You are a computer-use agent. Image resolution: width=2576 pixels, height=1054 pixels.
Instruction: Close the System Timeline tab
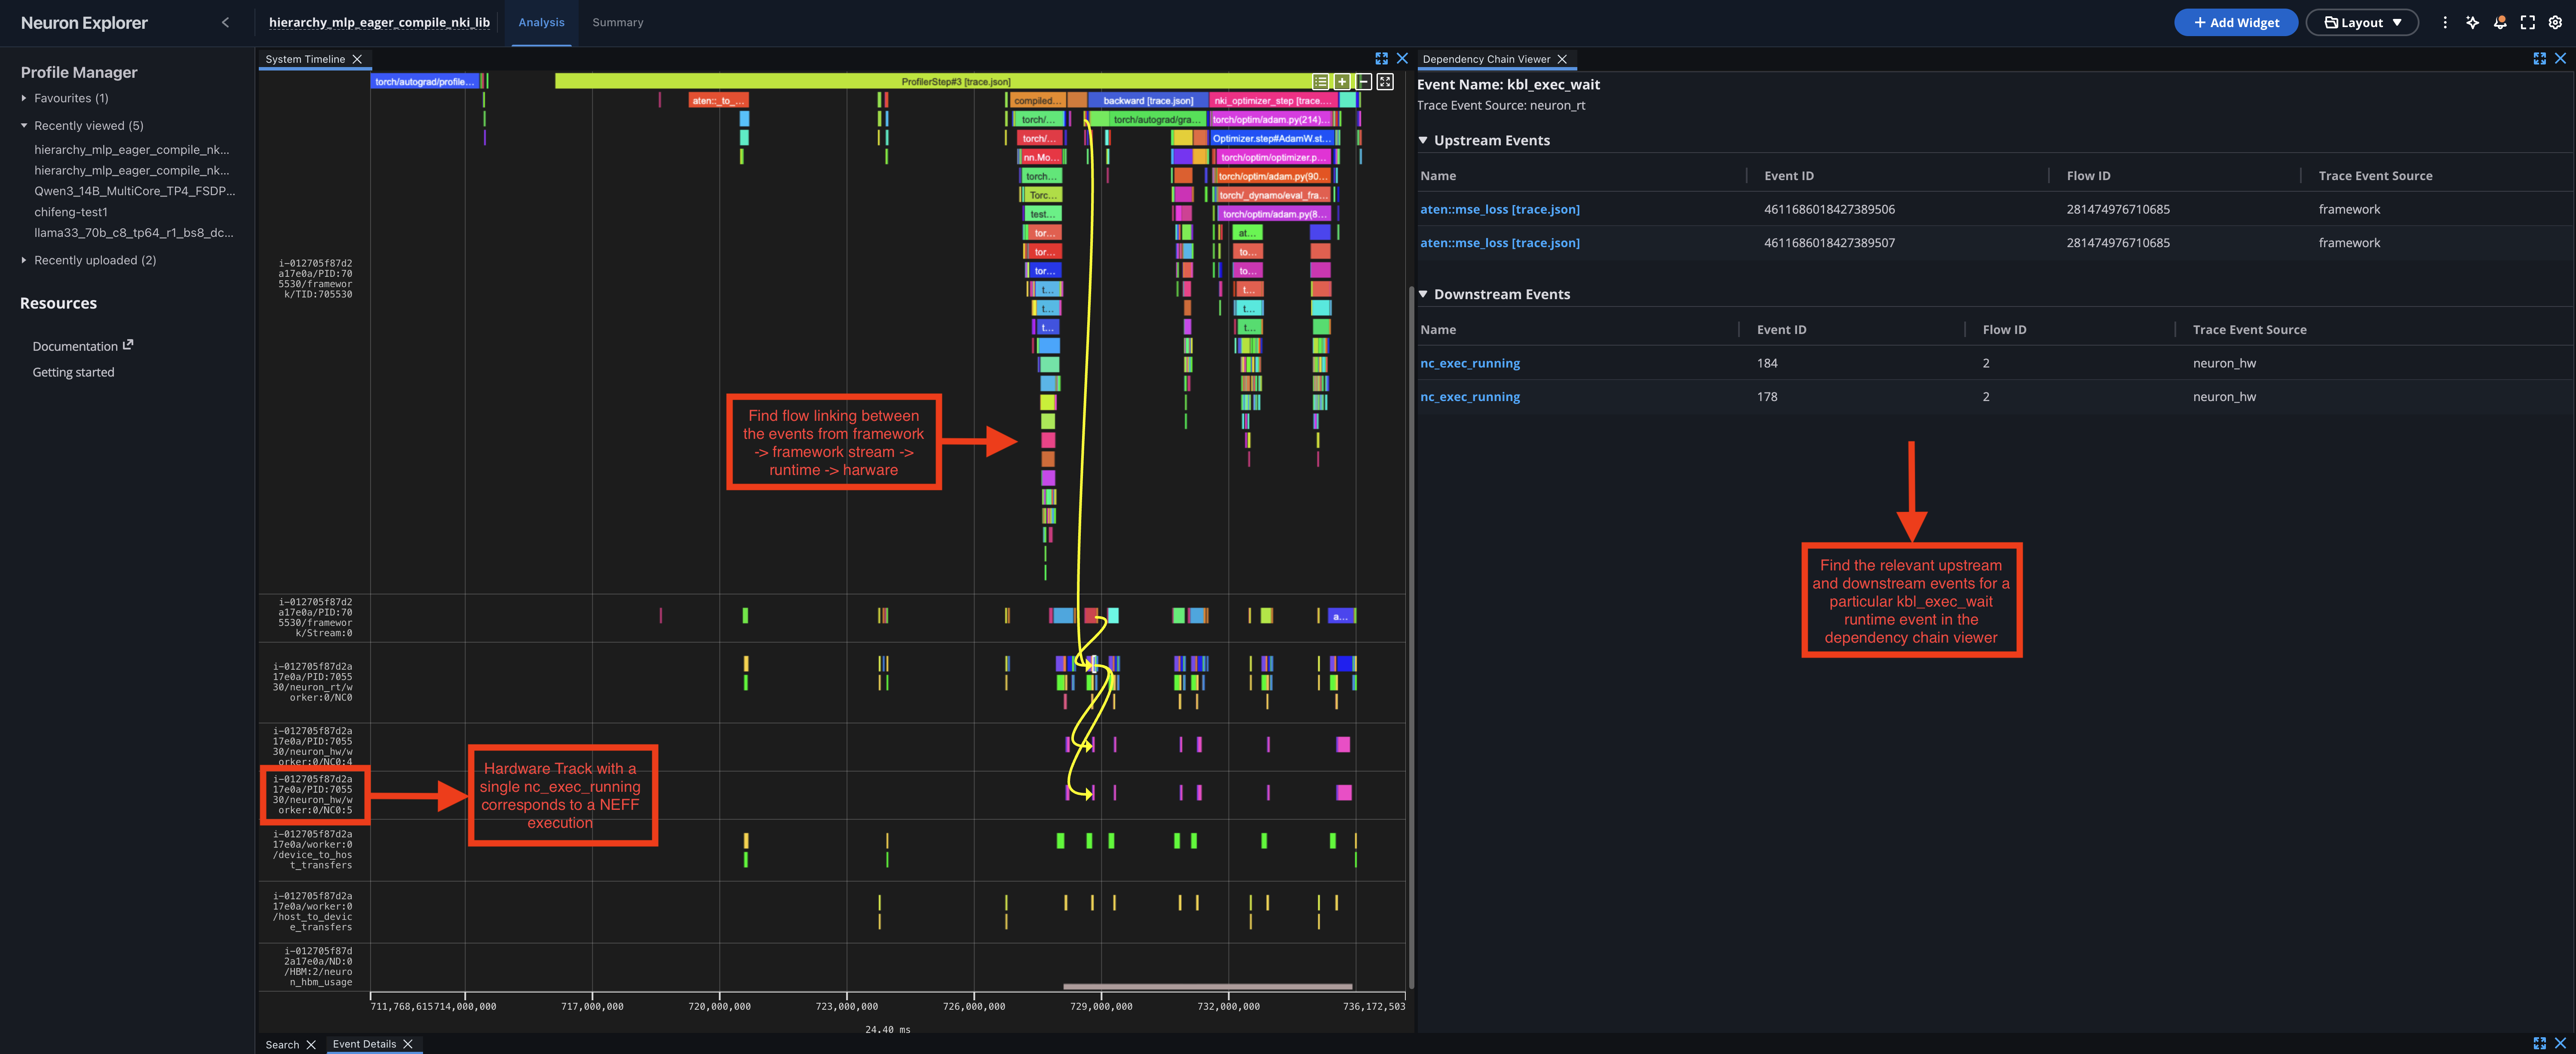point(357,59)
